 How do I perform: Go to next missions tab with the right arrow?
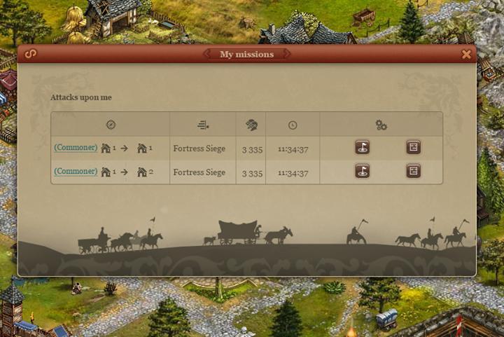pos(287,54)
